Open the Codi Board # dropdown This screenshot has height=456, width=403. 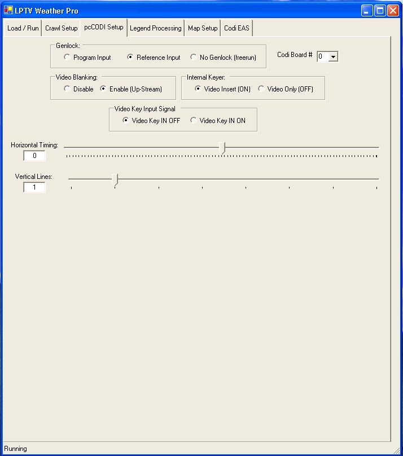[x=333, y=56]
